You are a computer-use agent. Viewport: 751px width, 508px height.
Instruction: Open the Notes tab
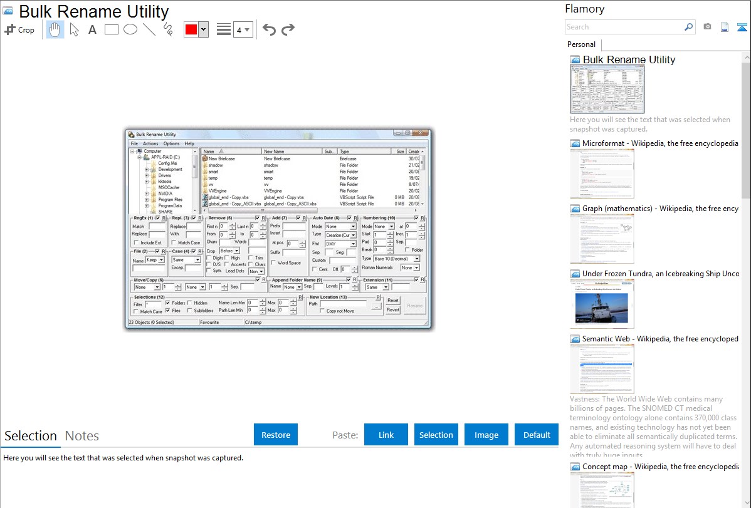pyautogui.click(x=82, y=436)
